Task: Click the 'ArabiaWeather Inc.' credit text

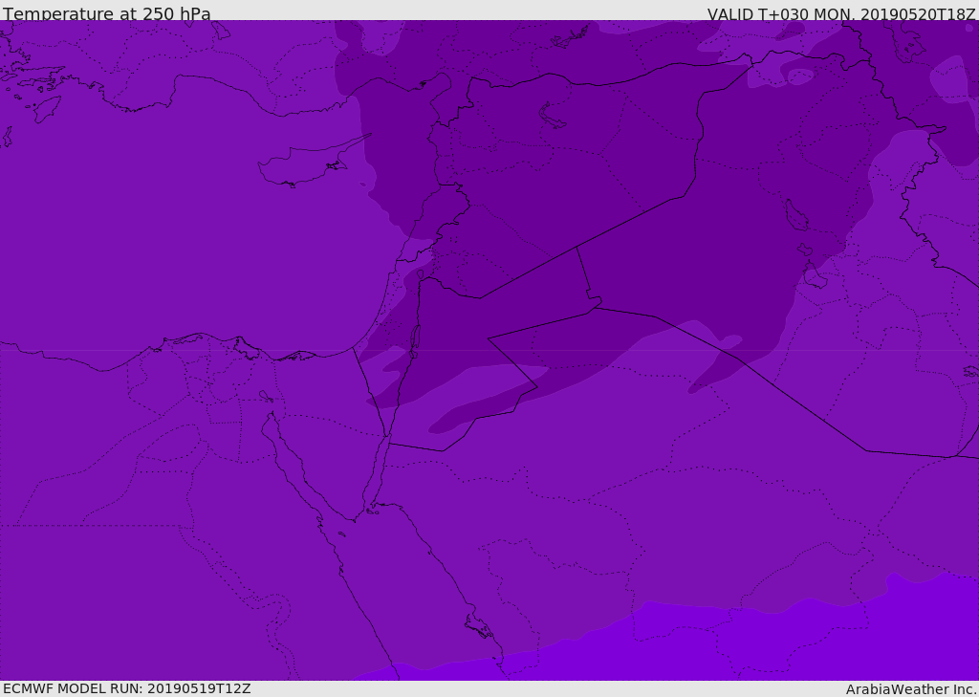Action: (x=911, y=689)
